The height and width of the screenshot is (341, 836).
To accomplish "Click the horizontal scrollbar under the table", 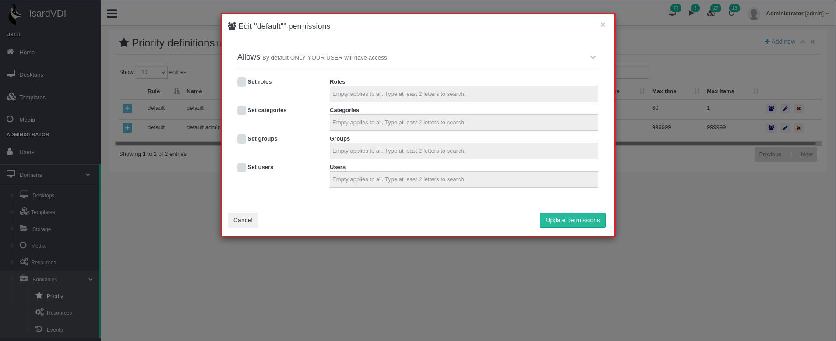I will [x=701, y=144].
